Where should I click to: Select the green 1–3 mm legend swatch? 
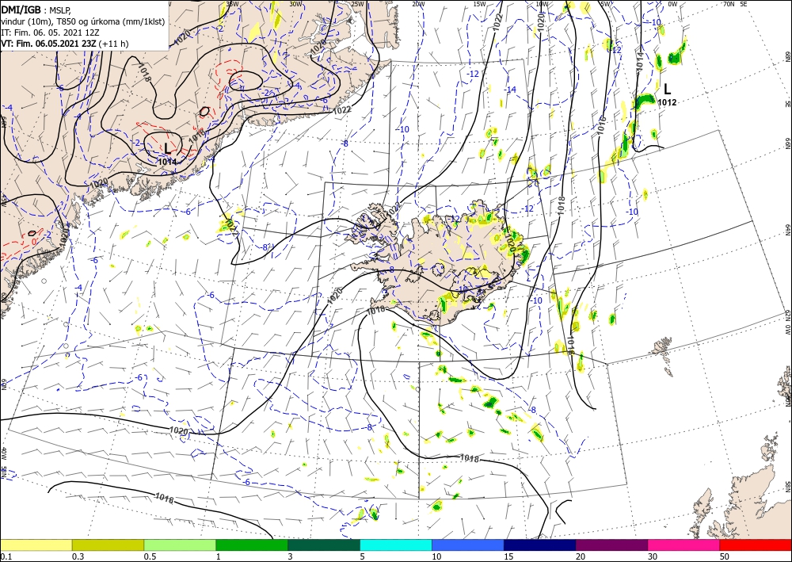click(252, 545)
